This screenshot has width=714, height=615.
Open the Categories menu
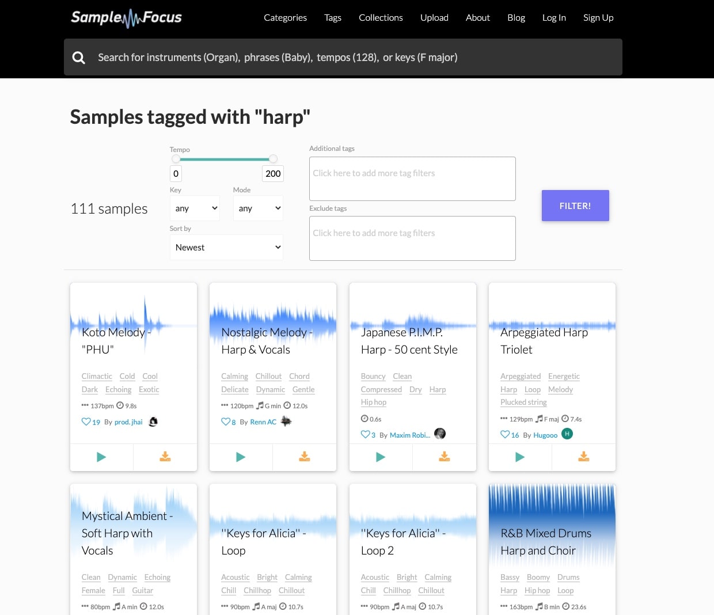(285, 17)
